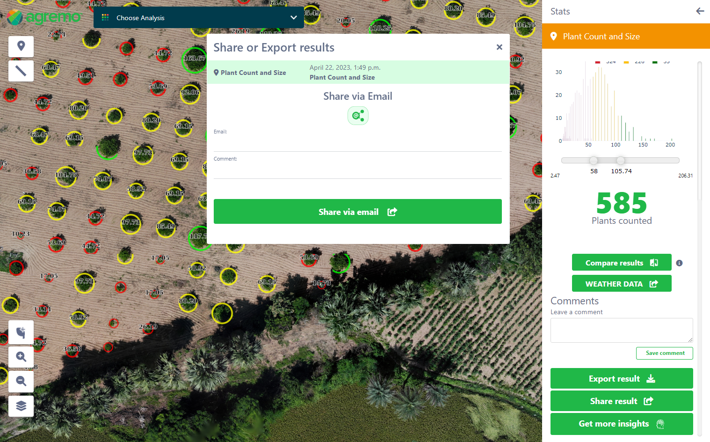The height and width of the screenshot is (442, 710).
Task: Click the location pin map tool
Action: [21, 46]
